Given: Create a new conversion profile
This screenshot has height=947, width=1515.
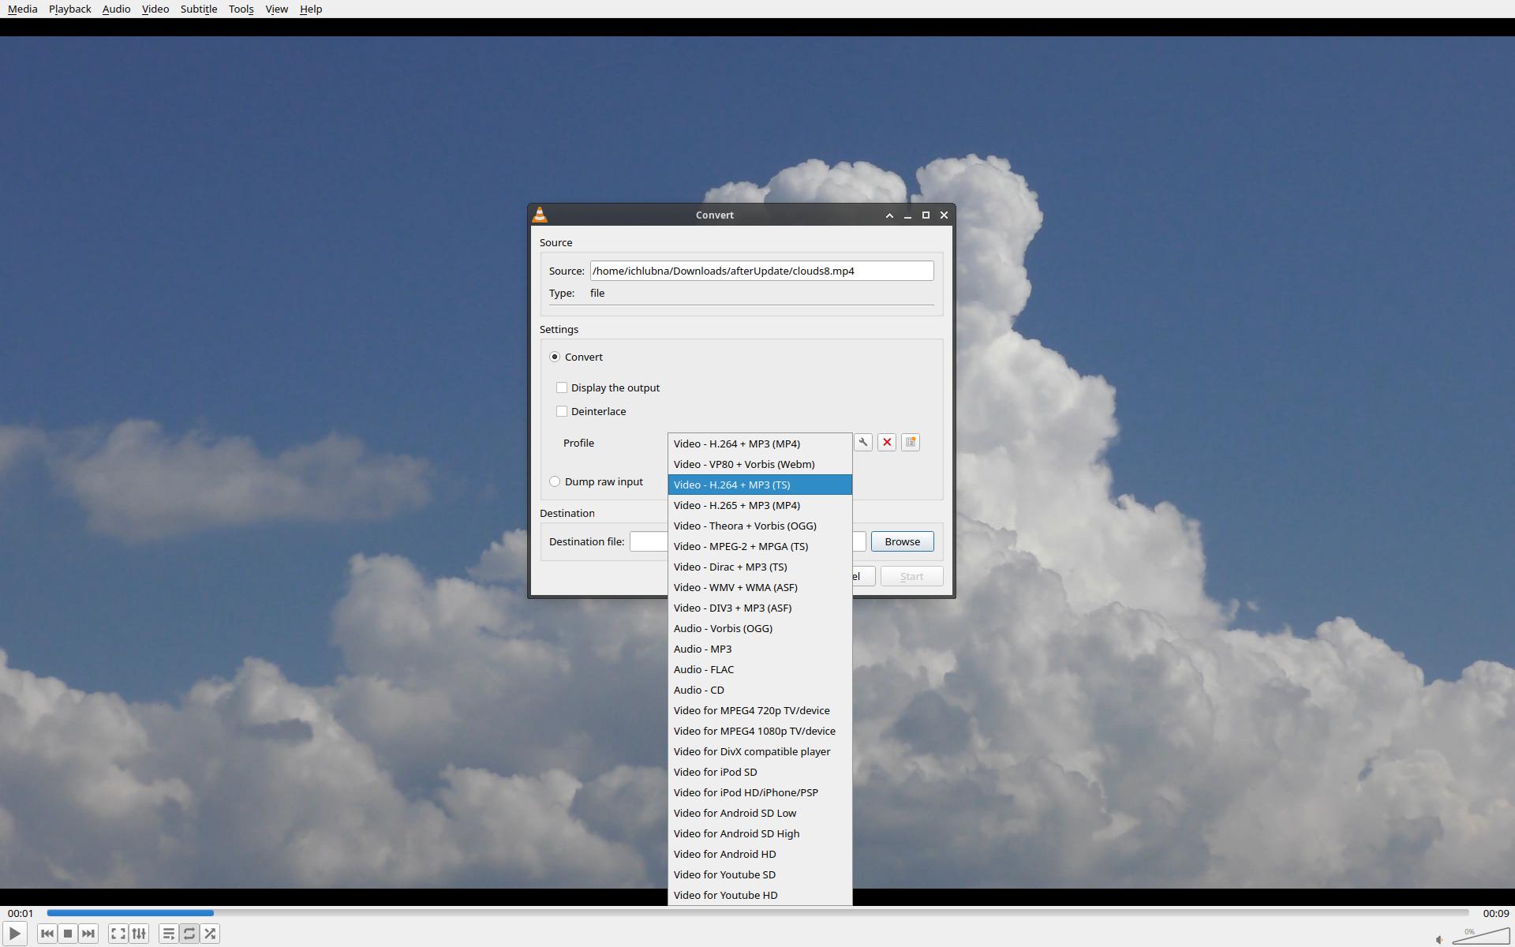Looking at the screenshot, I should click(911, 443).
